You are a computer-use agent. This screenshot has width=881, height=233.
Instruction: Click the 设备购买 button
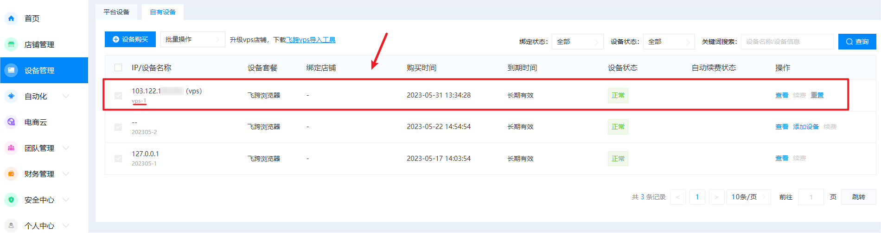pyautogui.click(x=130, y=39)
